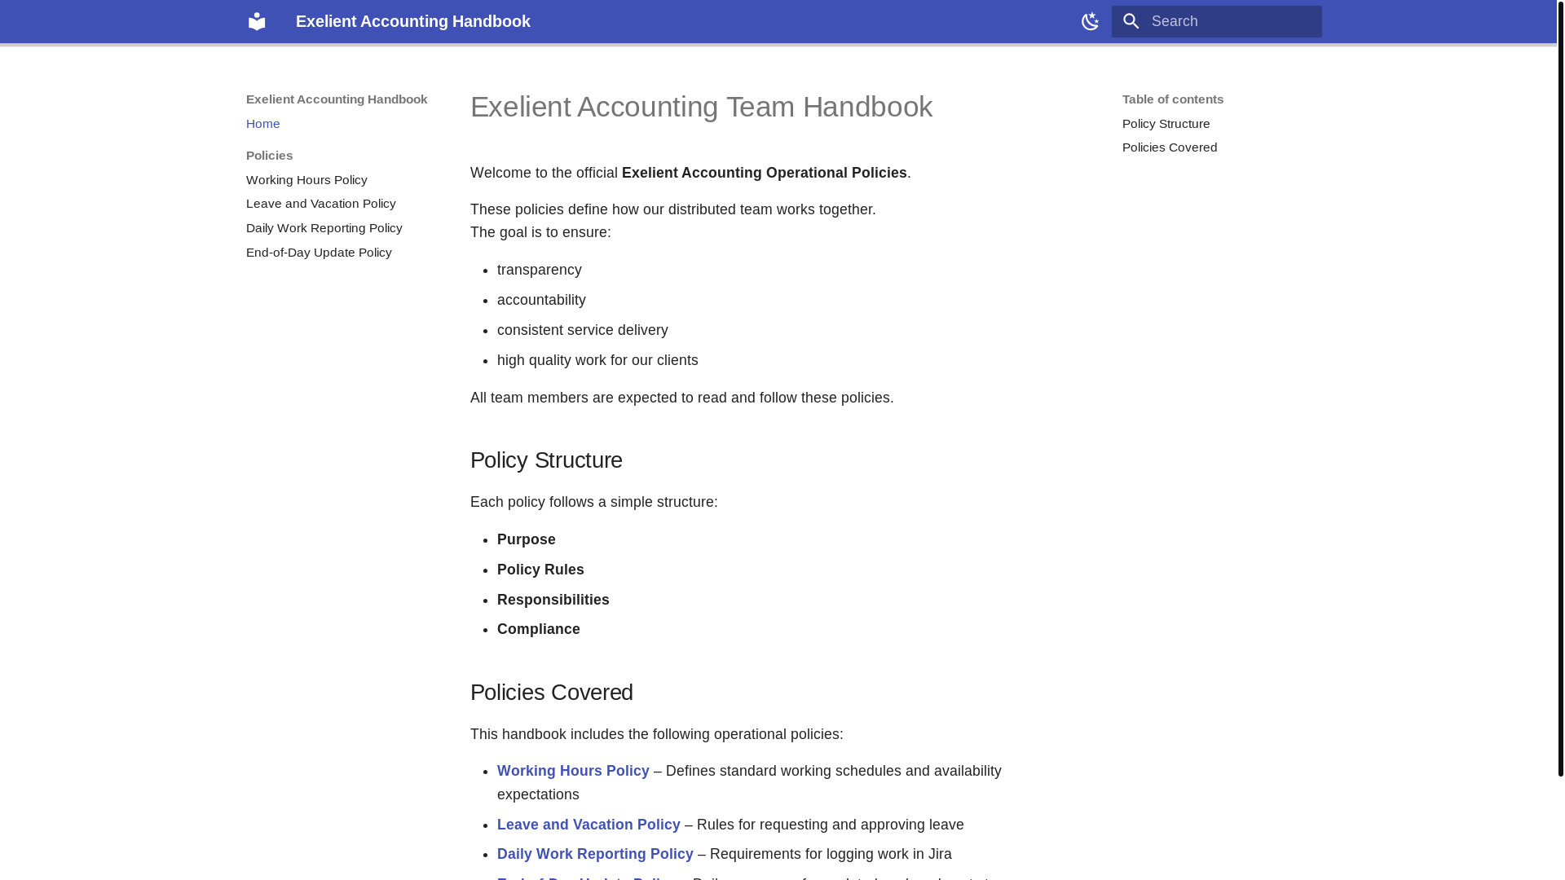Open Home in the sidebar navigation
The width and height of the screenshot is (1565, 880).
coord(262,124)
